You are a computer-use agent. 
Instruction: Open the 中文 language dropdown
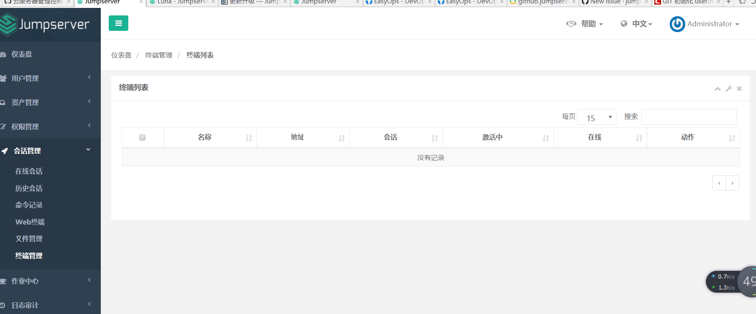(x=642, y=24)
